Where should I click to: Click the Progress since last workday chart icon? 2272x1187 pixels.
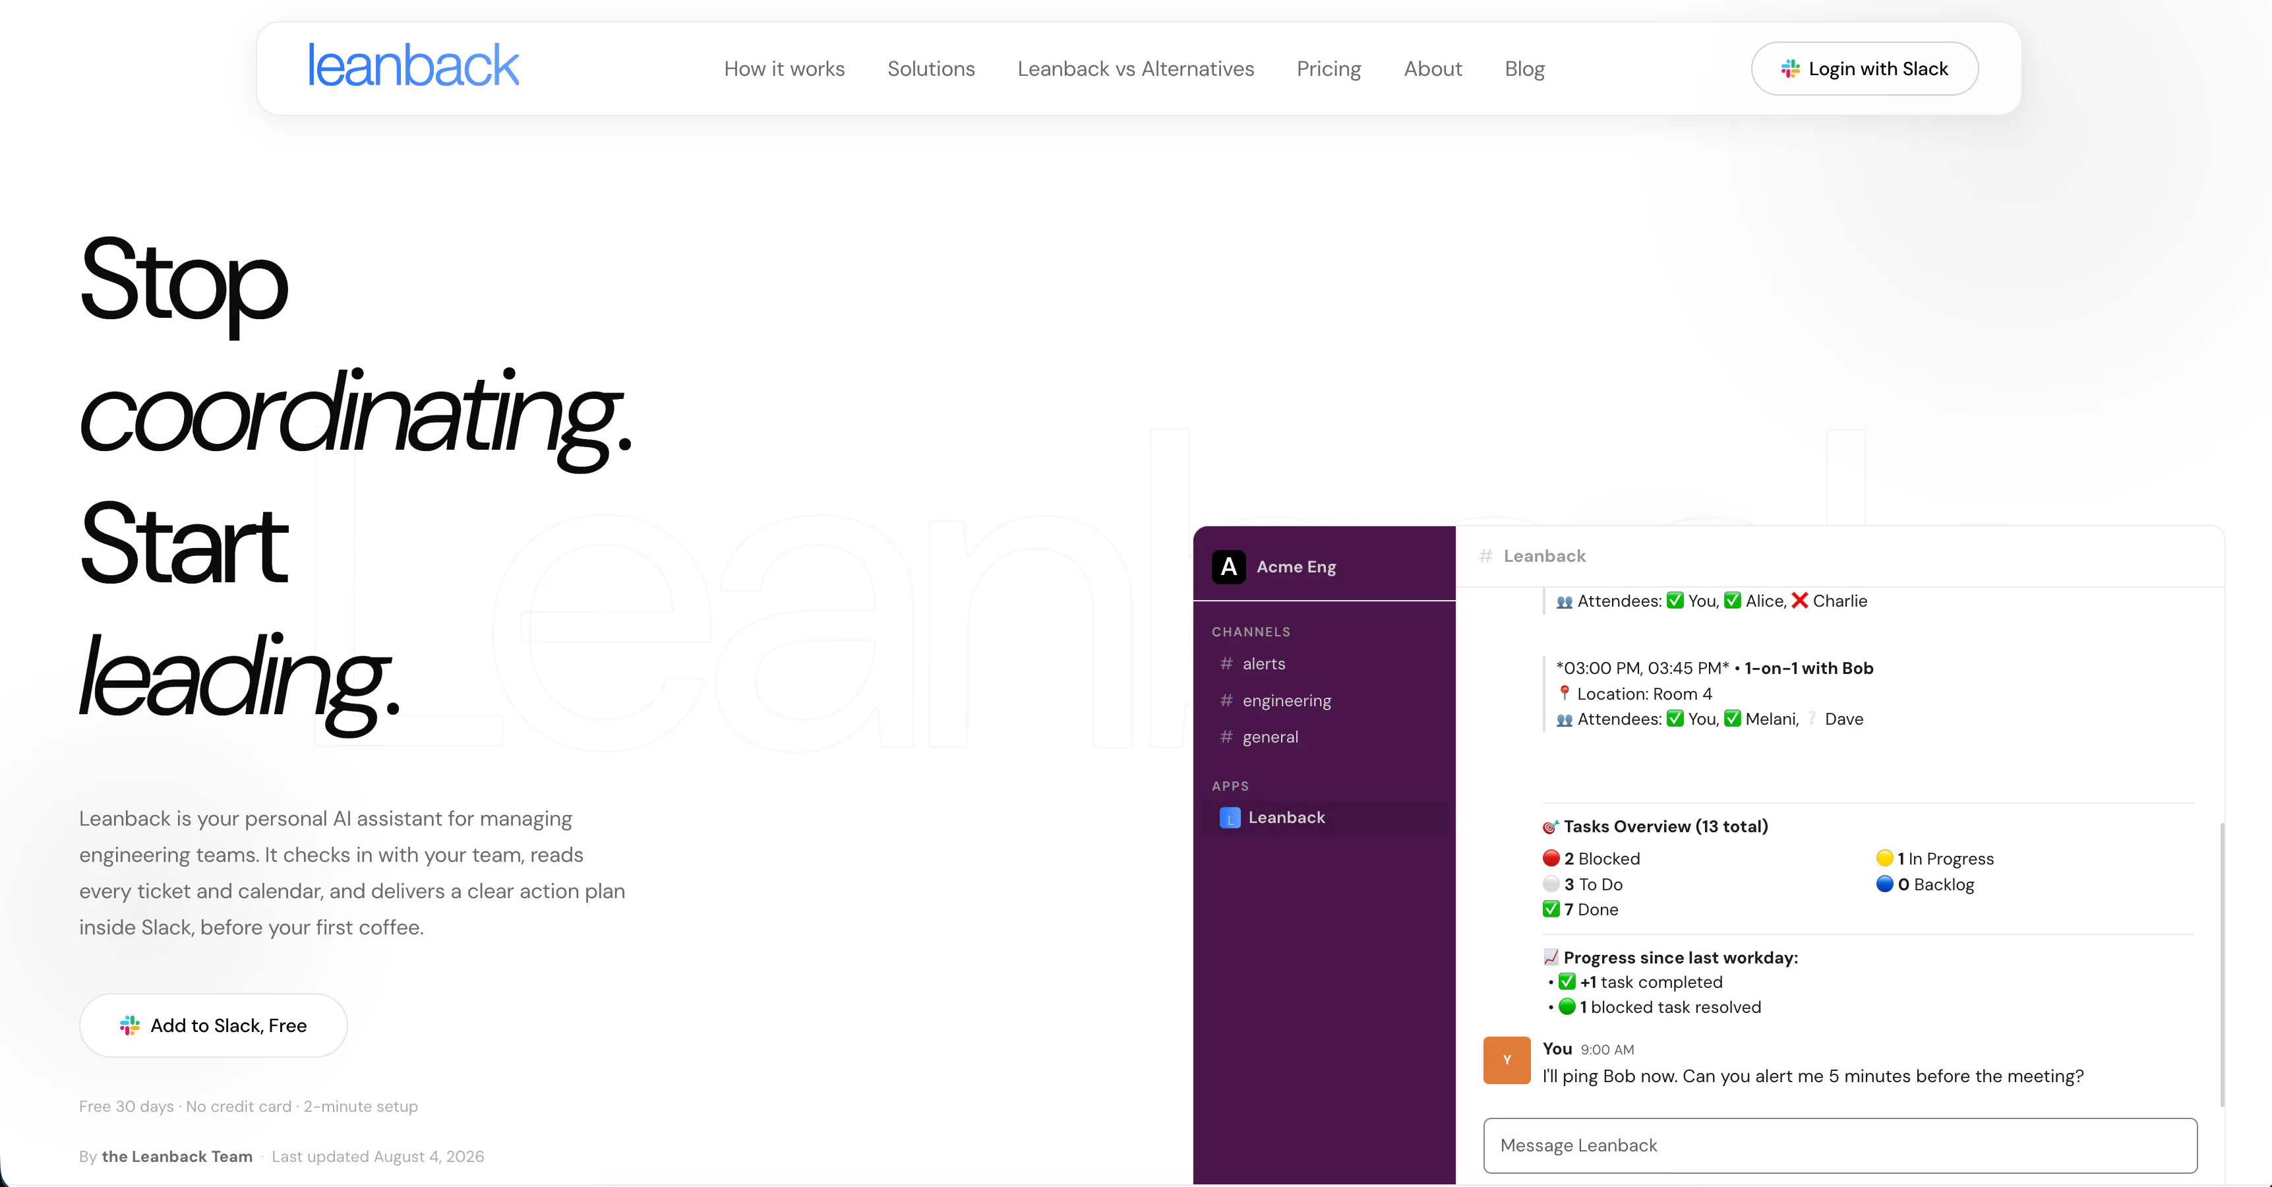pyautogui.click(x=1551, y=957)
